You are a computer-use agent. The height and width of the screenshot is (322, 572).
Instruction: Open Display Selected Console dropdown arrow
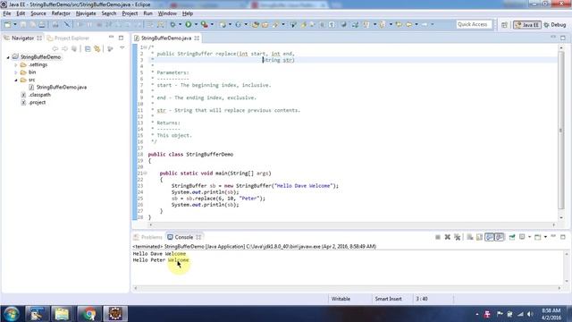click(529, 237)
